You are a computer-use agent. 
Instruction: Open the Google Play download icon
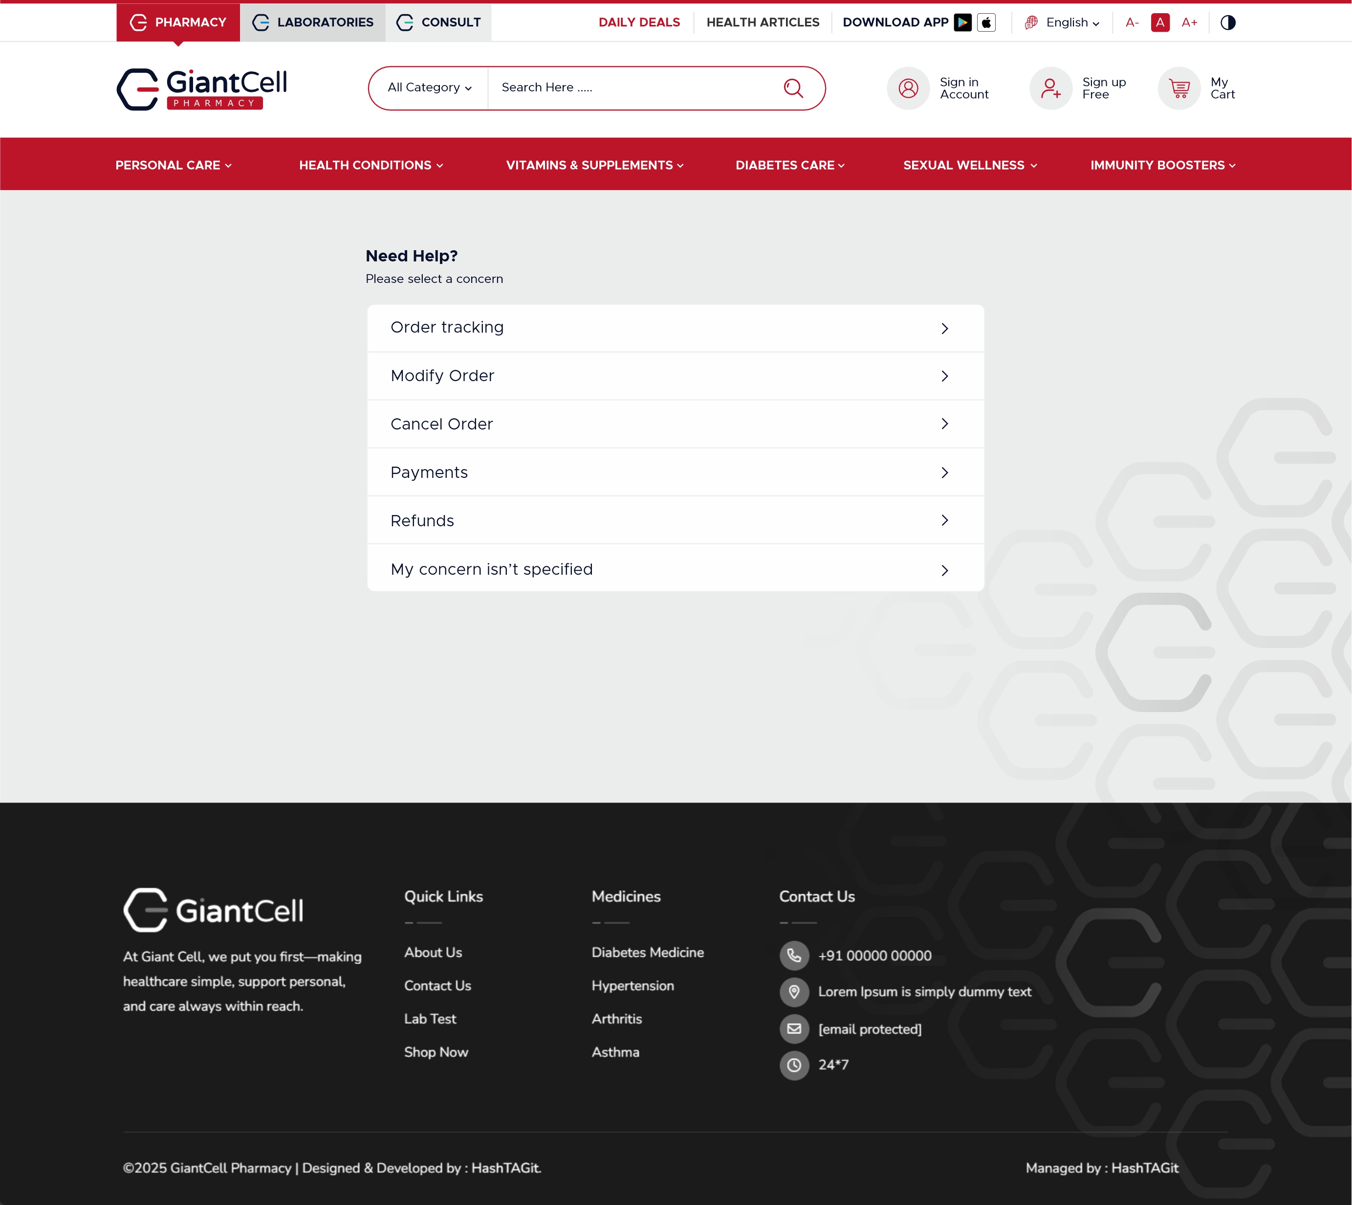coord(962,22)
